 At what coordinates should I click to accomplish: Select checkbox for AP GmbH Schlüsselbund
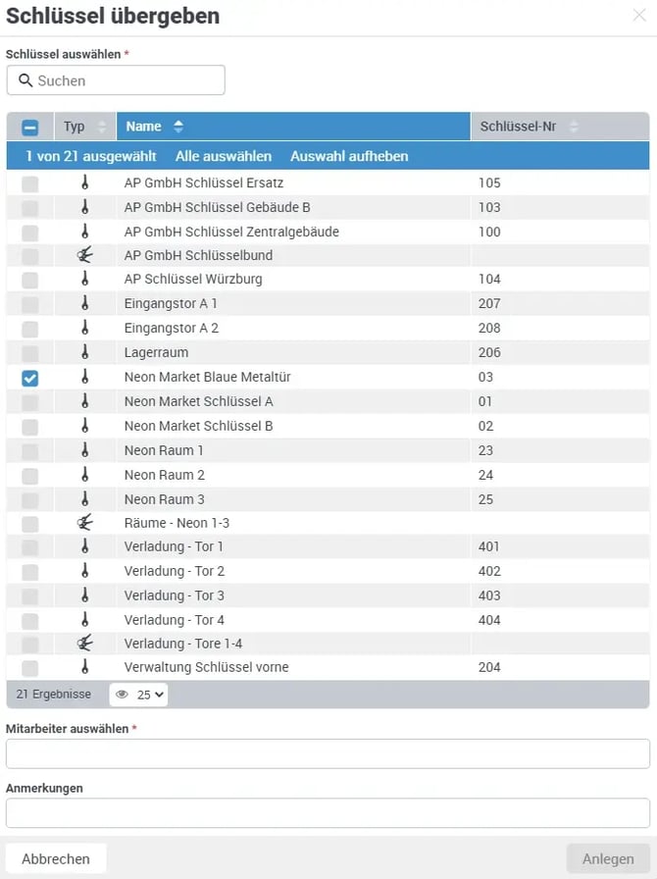coord(29,257)
